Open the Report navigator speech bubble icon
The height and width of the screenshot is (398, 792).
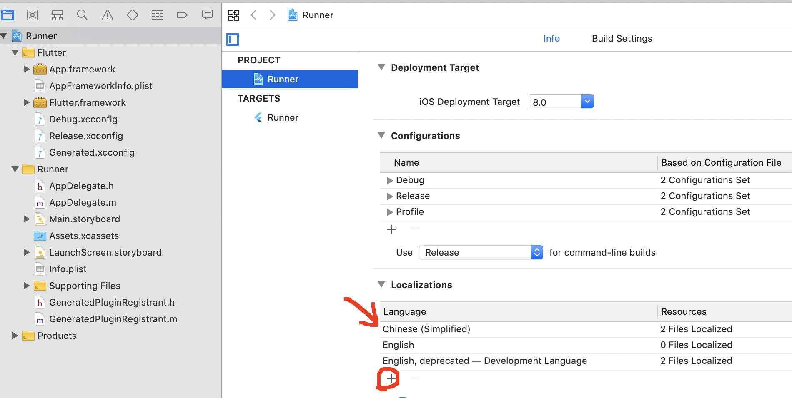point(207,15)
